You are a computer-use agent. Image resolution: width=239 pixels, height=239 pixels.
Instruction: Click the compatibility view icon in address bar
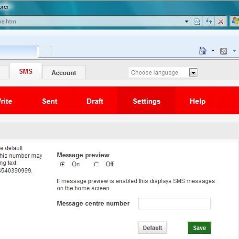tap(197, 21)
